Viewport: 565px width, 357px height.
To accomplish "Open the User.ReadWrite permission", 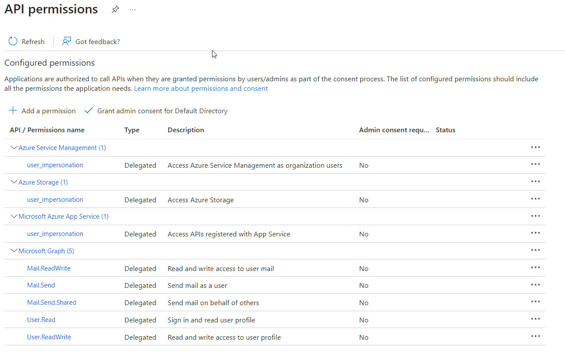I will [49, 337].
